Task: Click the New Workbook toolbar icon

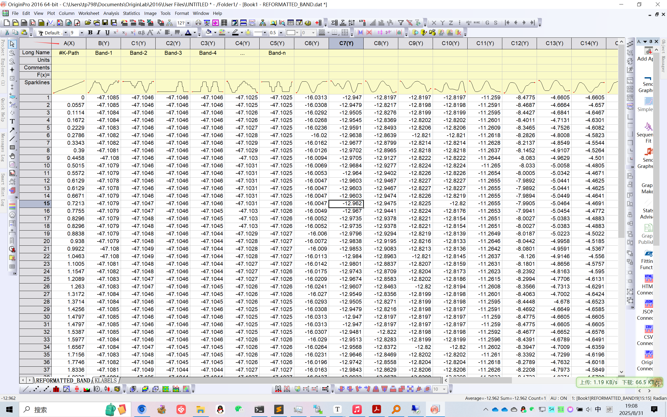Action: [24, 23]
